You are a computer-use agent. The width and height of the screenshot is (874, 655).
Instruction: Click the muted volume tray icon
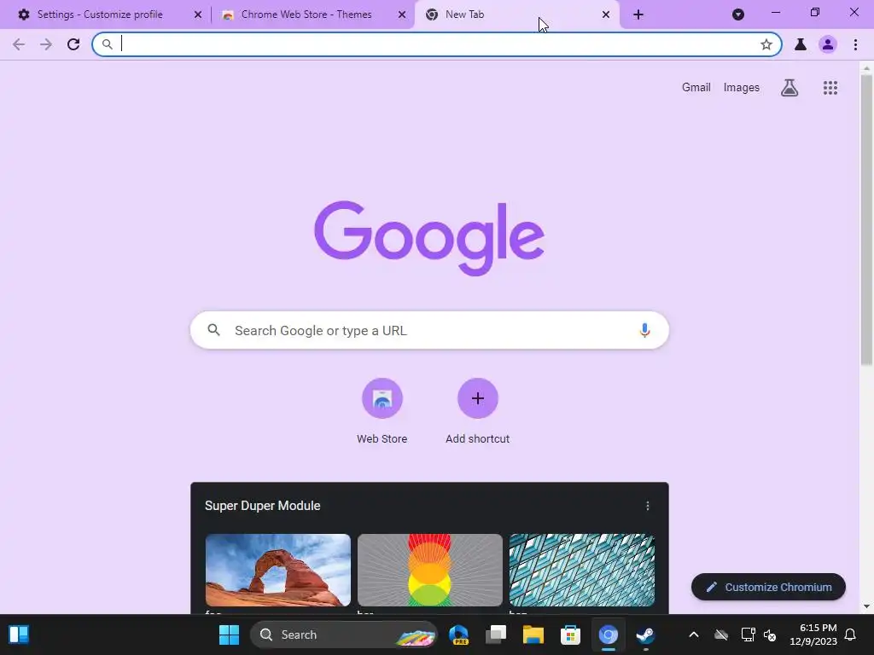point(770,635)
